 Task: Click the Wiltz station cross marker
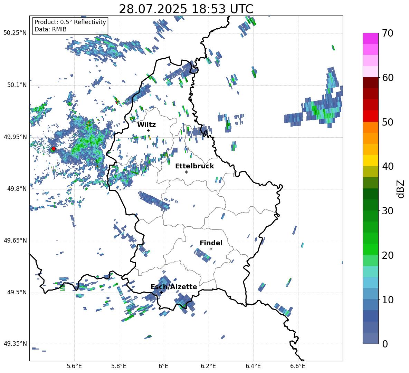(x=149, y=130)
